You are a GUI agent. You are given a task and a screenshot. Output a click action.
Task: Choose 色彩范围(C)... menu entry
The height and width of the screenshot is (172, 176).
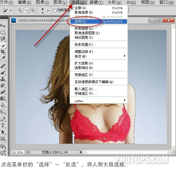click(x=99, y=45)
